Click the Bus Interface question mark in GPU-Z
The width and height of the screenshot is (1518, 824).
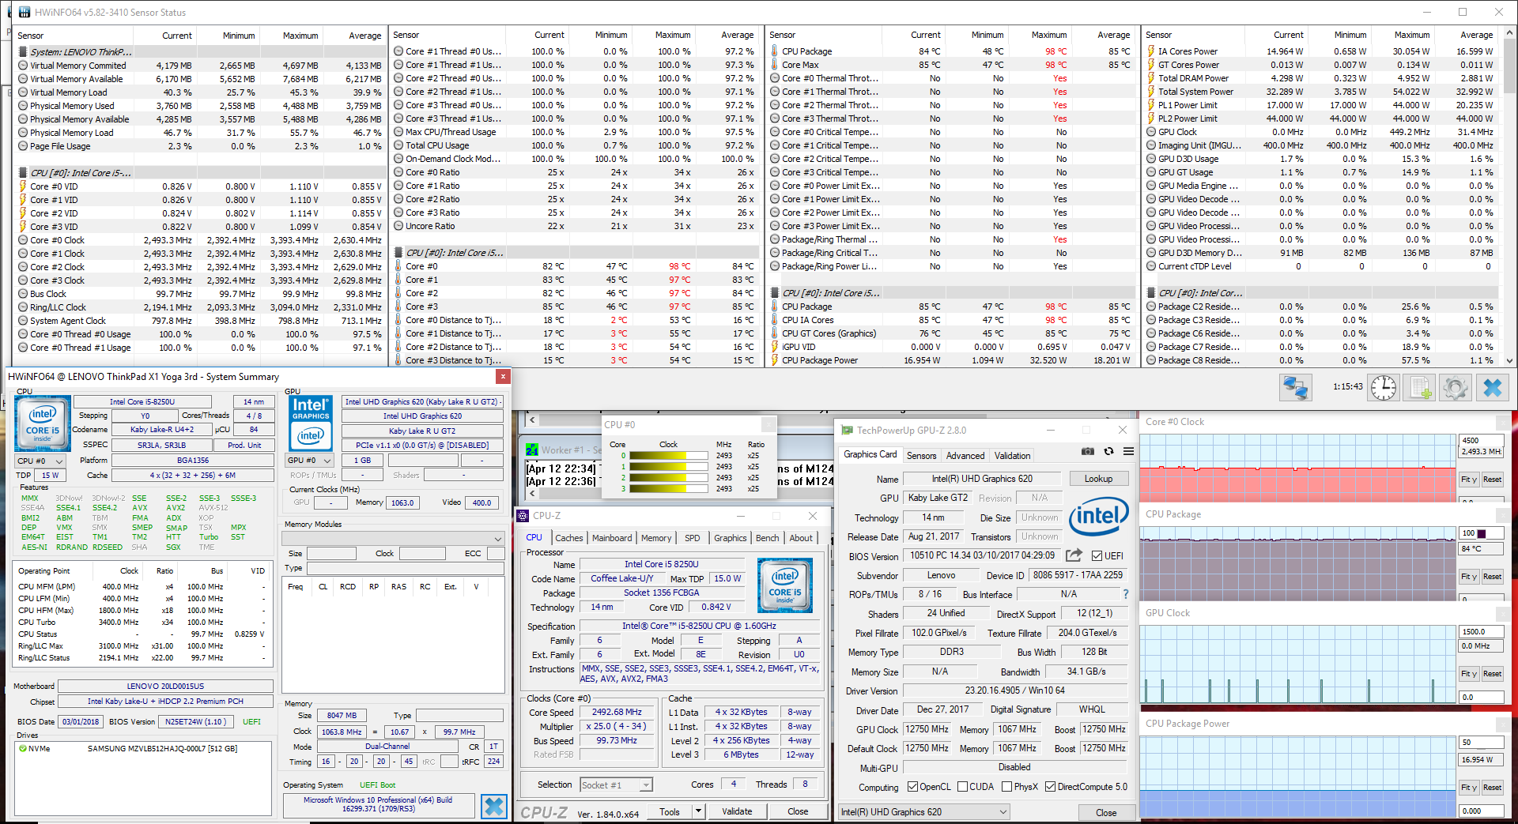pos(1126,594)
